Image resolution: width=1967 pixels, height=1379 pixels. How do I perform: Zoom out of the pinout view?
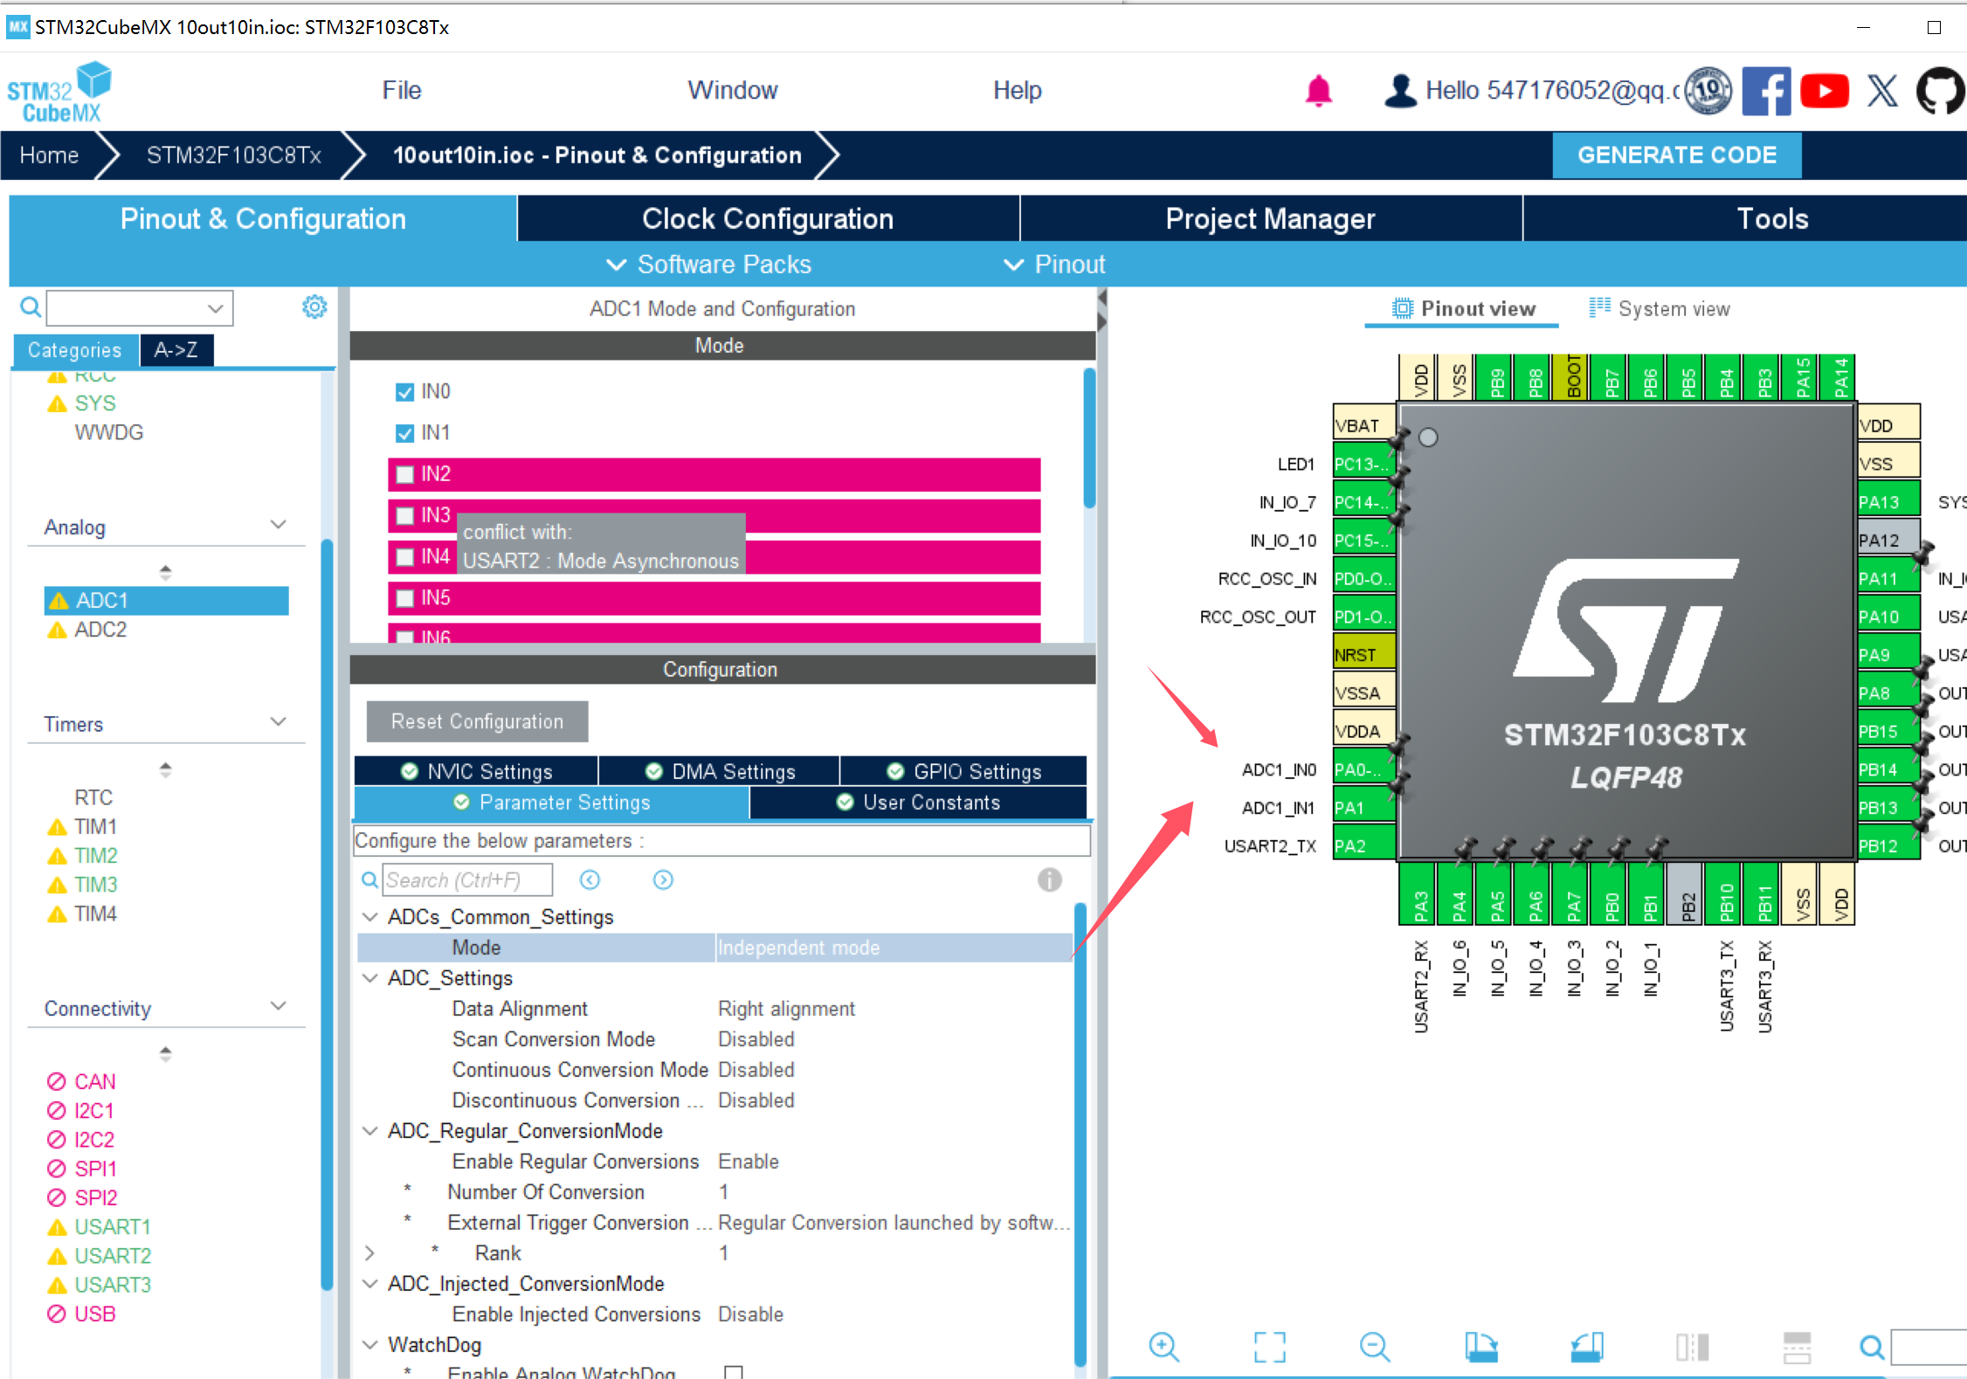[1375, 1347]
